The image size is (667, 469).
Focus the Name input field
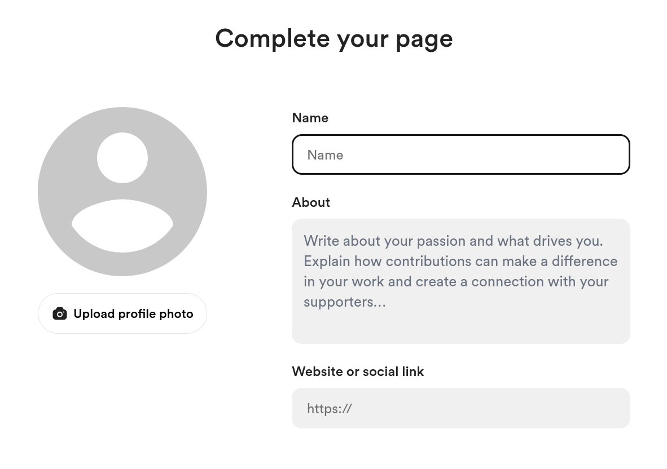(x=460, y=155)
